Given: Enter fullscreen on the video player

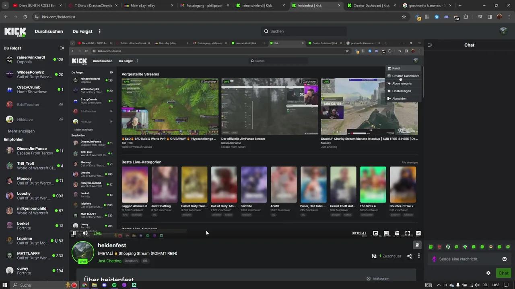Looking at the screenshot, I should point(408,233).
